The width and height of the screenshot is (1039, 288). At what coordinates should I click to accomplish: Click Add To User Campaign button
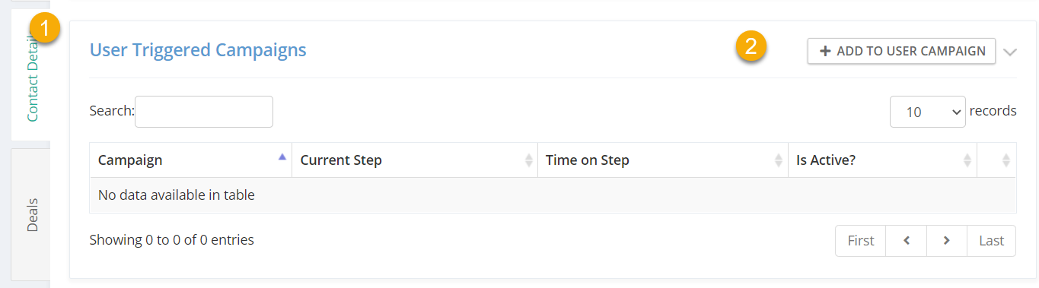click(901, 51)
